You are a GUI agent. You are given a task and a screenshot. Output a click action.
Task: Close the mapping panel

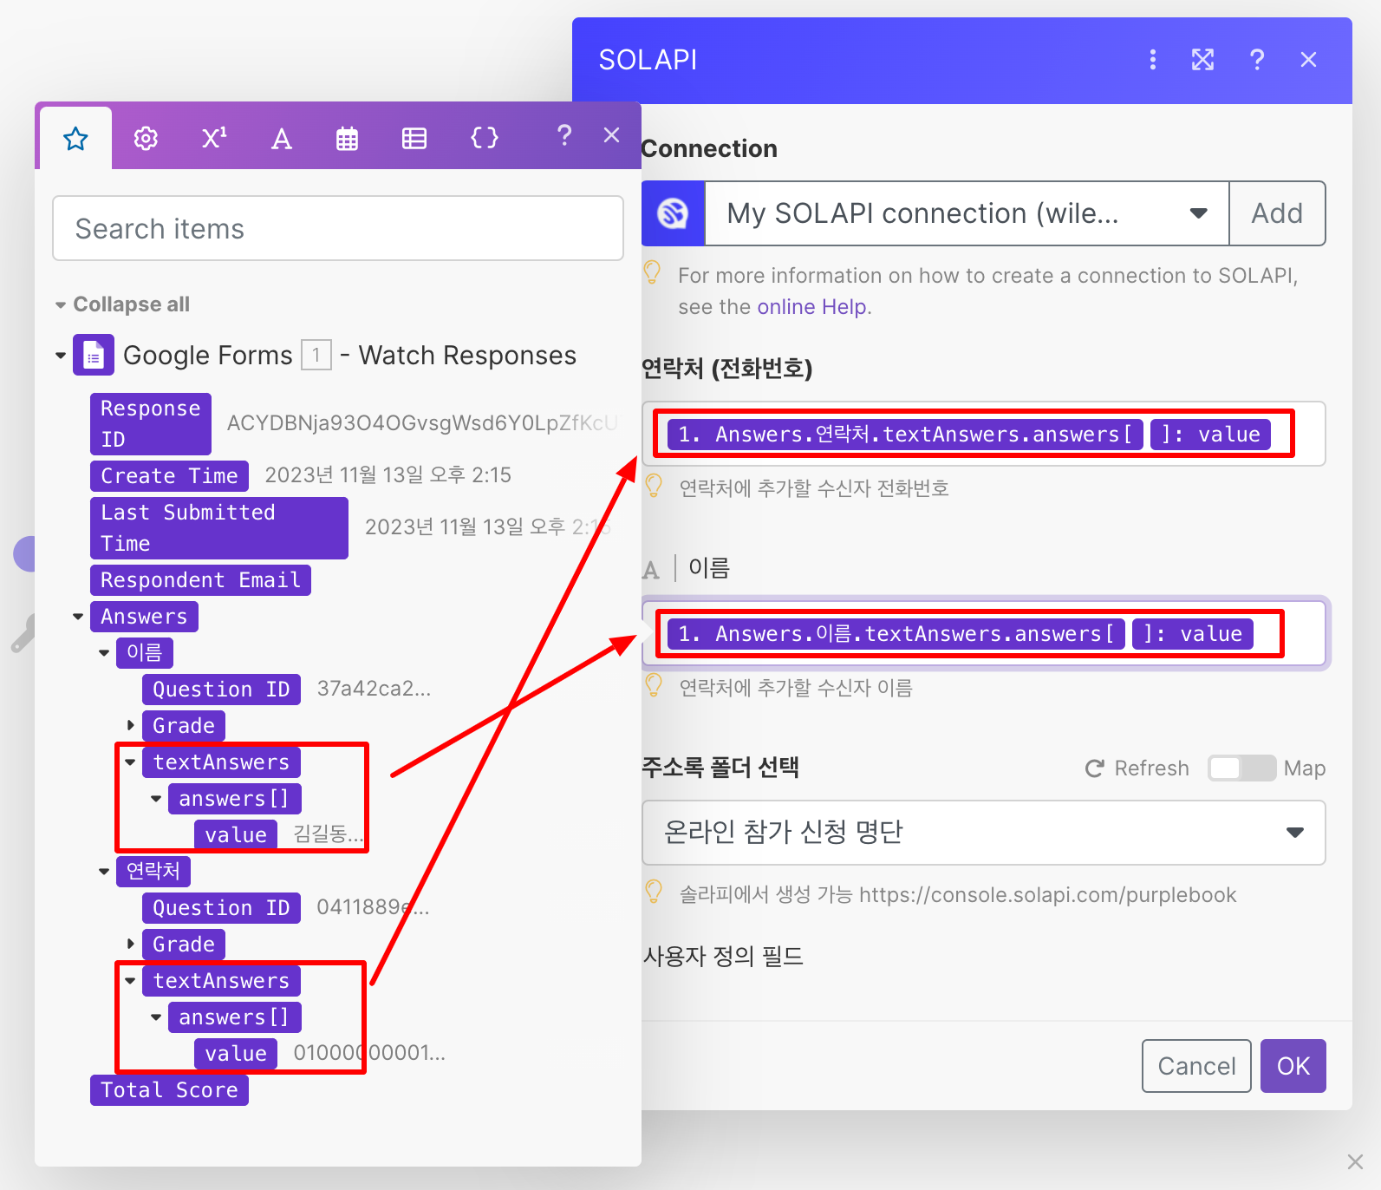(x=611, y=135)
